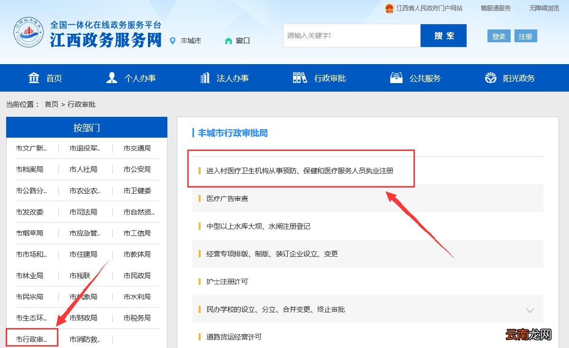Open 经营专项排版、制版、装订企业设立、变更 item

[272, 254]
